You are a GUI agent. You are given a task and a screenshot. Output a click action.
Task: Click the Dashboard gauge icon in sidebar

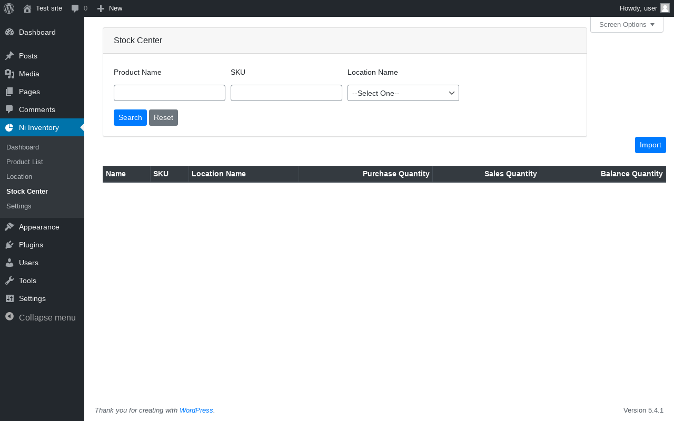coord(9,32)
